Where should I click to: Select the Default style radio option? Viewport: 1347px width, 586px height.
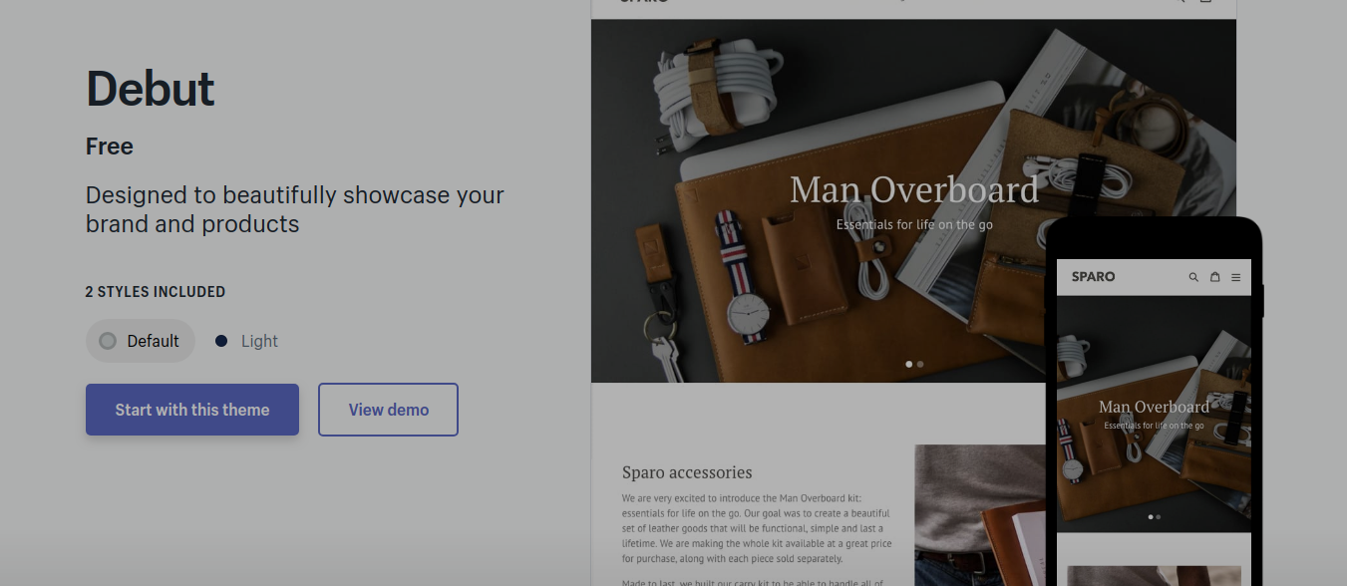pyautogui.click(x=141, y=341)
